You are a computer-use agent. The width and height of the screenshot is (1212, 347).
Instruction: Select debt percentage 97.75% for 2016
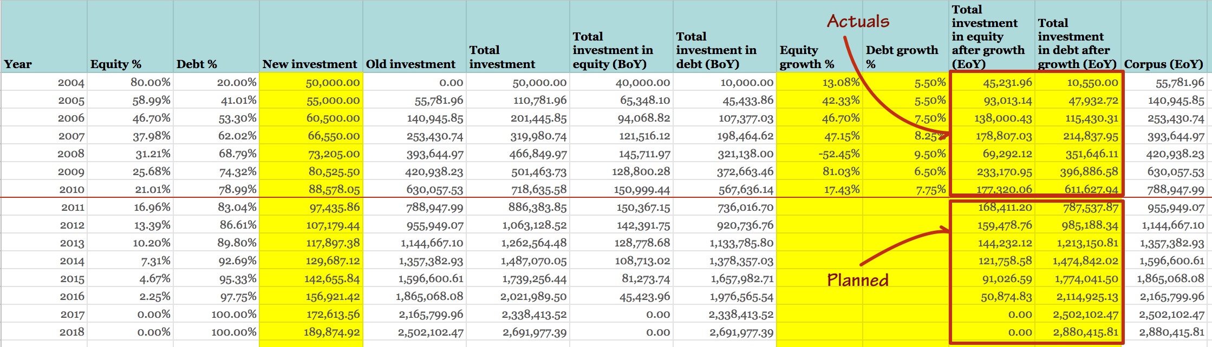click(x=216, y=296)
